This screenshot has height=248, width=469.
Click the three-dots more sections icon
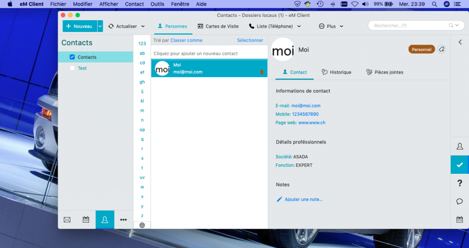point(123,219)
